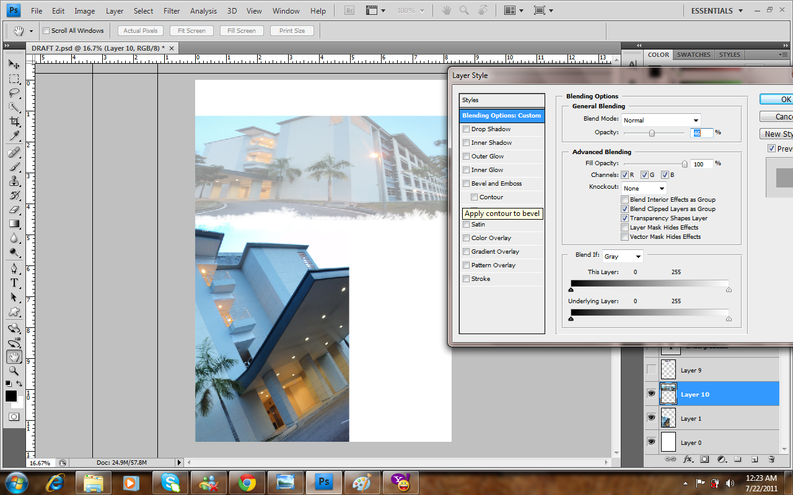793x495 pixels.
Task: Enable the Bevel and Emboss checkbox
Action: (x=466, y=184)
